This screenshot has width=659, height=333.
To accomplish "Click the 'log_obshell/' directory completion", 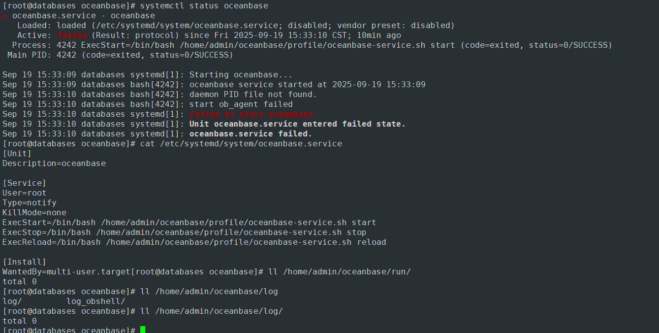I will point(96,301).
